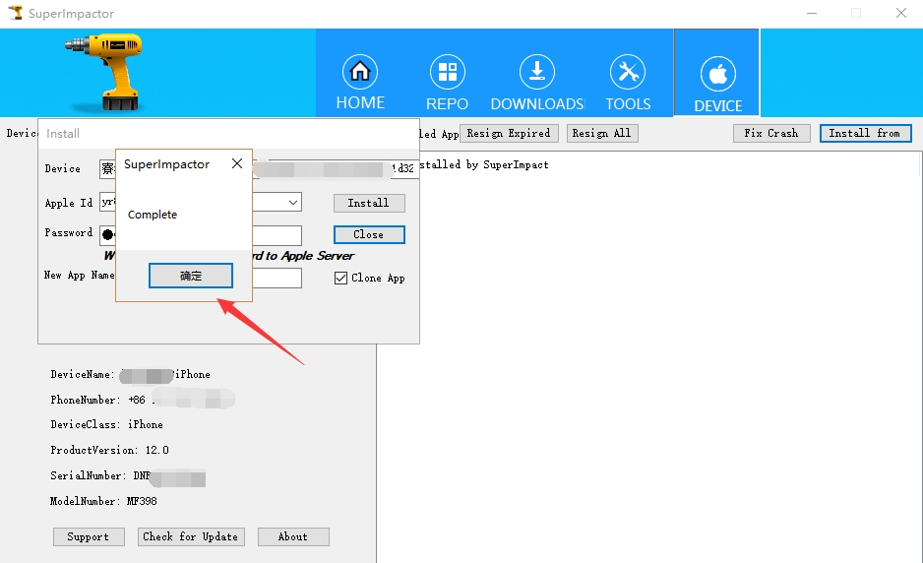Minimize the SuperImpactor window
The height and width of the screenshot is (563, 923).
pyautogui.click(x=812, y=13)
